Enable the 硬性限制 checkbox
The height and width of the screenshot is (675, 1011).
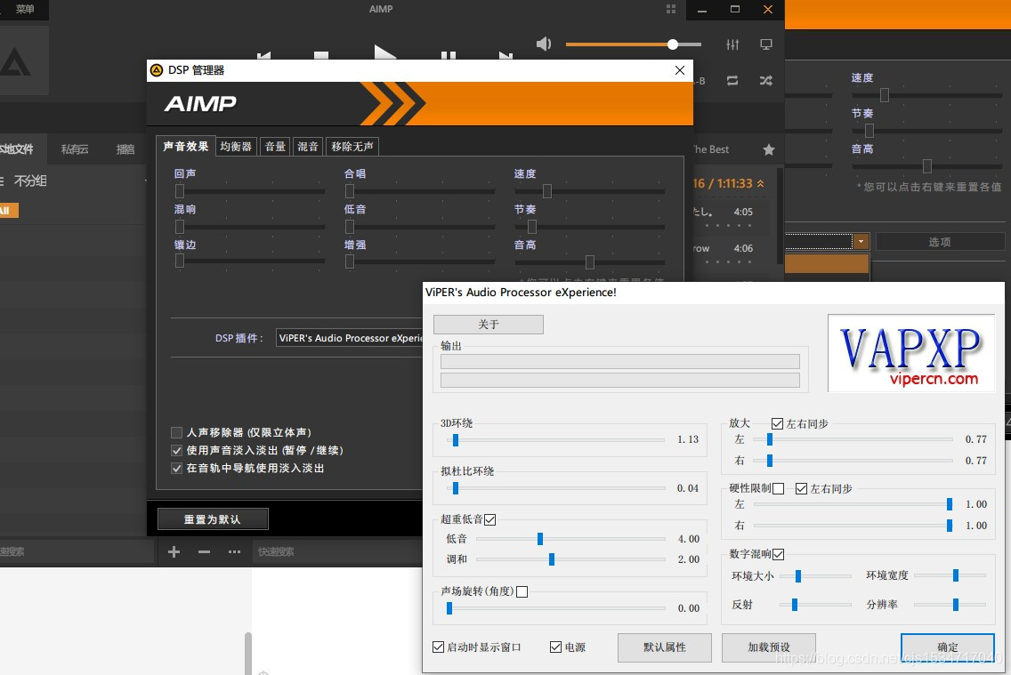778,489
